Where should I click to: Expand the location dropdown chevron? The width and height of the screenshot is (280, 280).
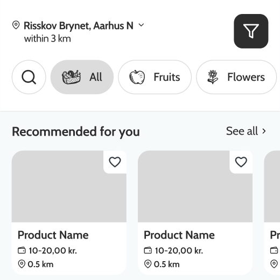[x=141, y=25]
